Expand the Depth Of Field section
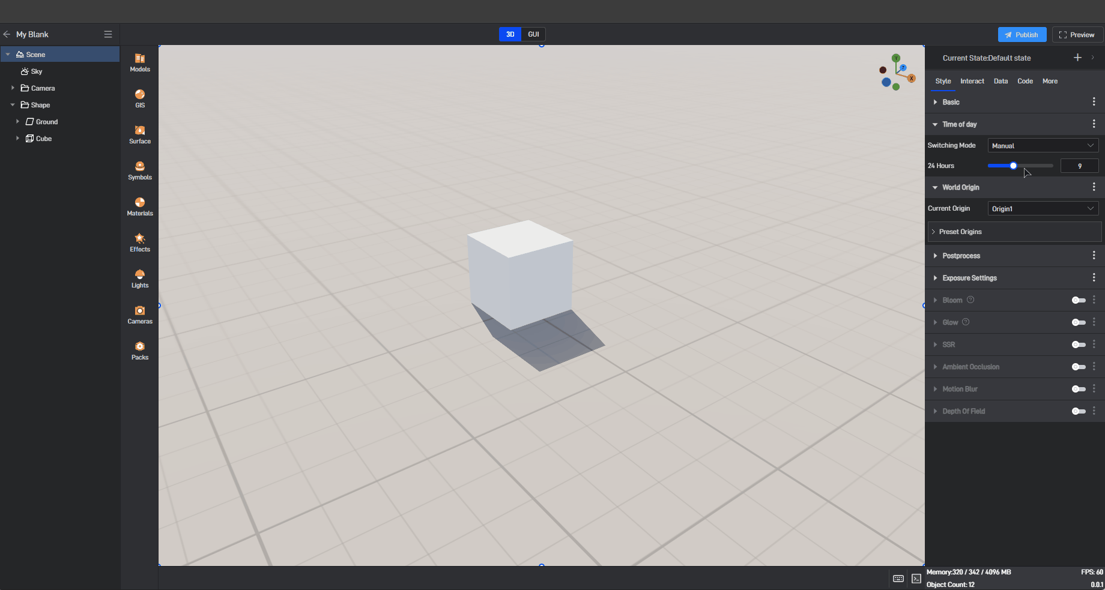Viewport: 1105px width, 590px height. point(936,411)
